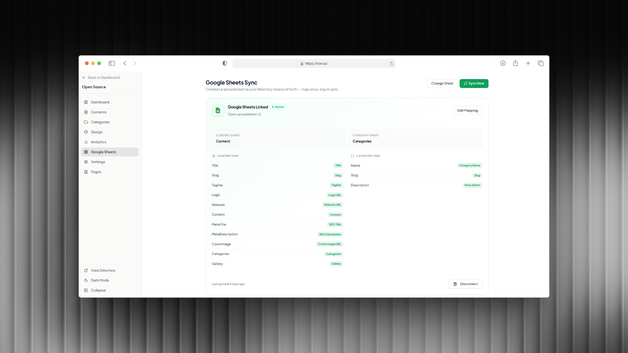This screenshot has width=628, height=353.
Task: Click the Logo URL mapping tag
Action: click(335, 195)
